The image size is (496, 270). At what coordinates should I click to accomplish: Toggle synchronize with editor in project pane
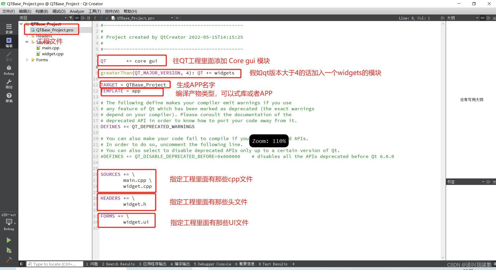pyautogui.click(x=77, y=18)
